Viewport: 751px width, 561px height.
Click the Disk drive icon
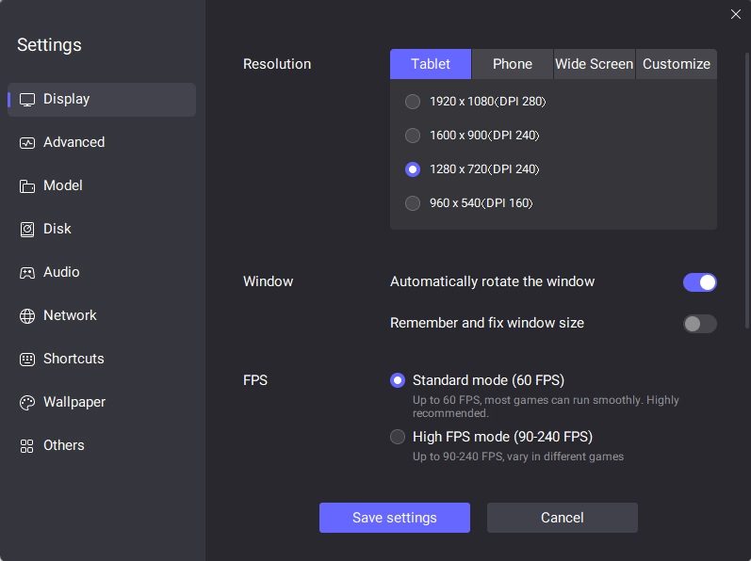27,230
